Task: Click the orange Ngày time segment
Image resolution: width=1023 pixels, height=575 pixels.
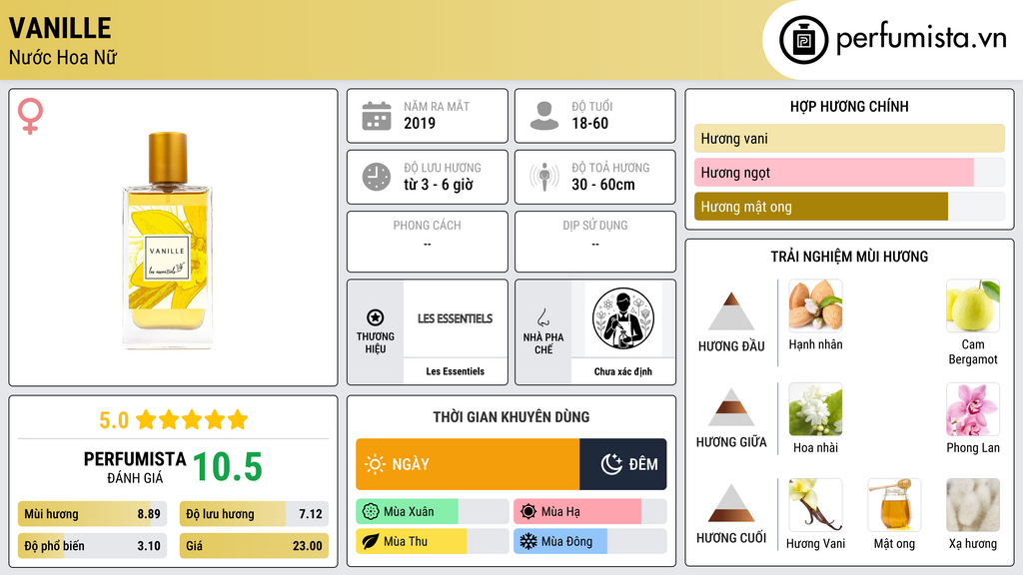Action: point(468,464)
